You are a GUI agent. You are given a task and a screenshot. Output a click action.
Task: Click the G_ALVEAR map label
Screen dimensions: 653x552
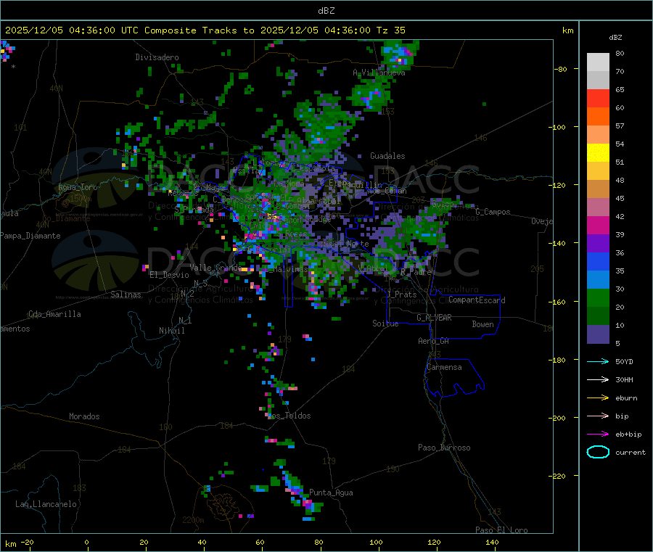[434, 318]
